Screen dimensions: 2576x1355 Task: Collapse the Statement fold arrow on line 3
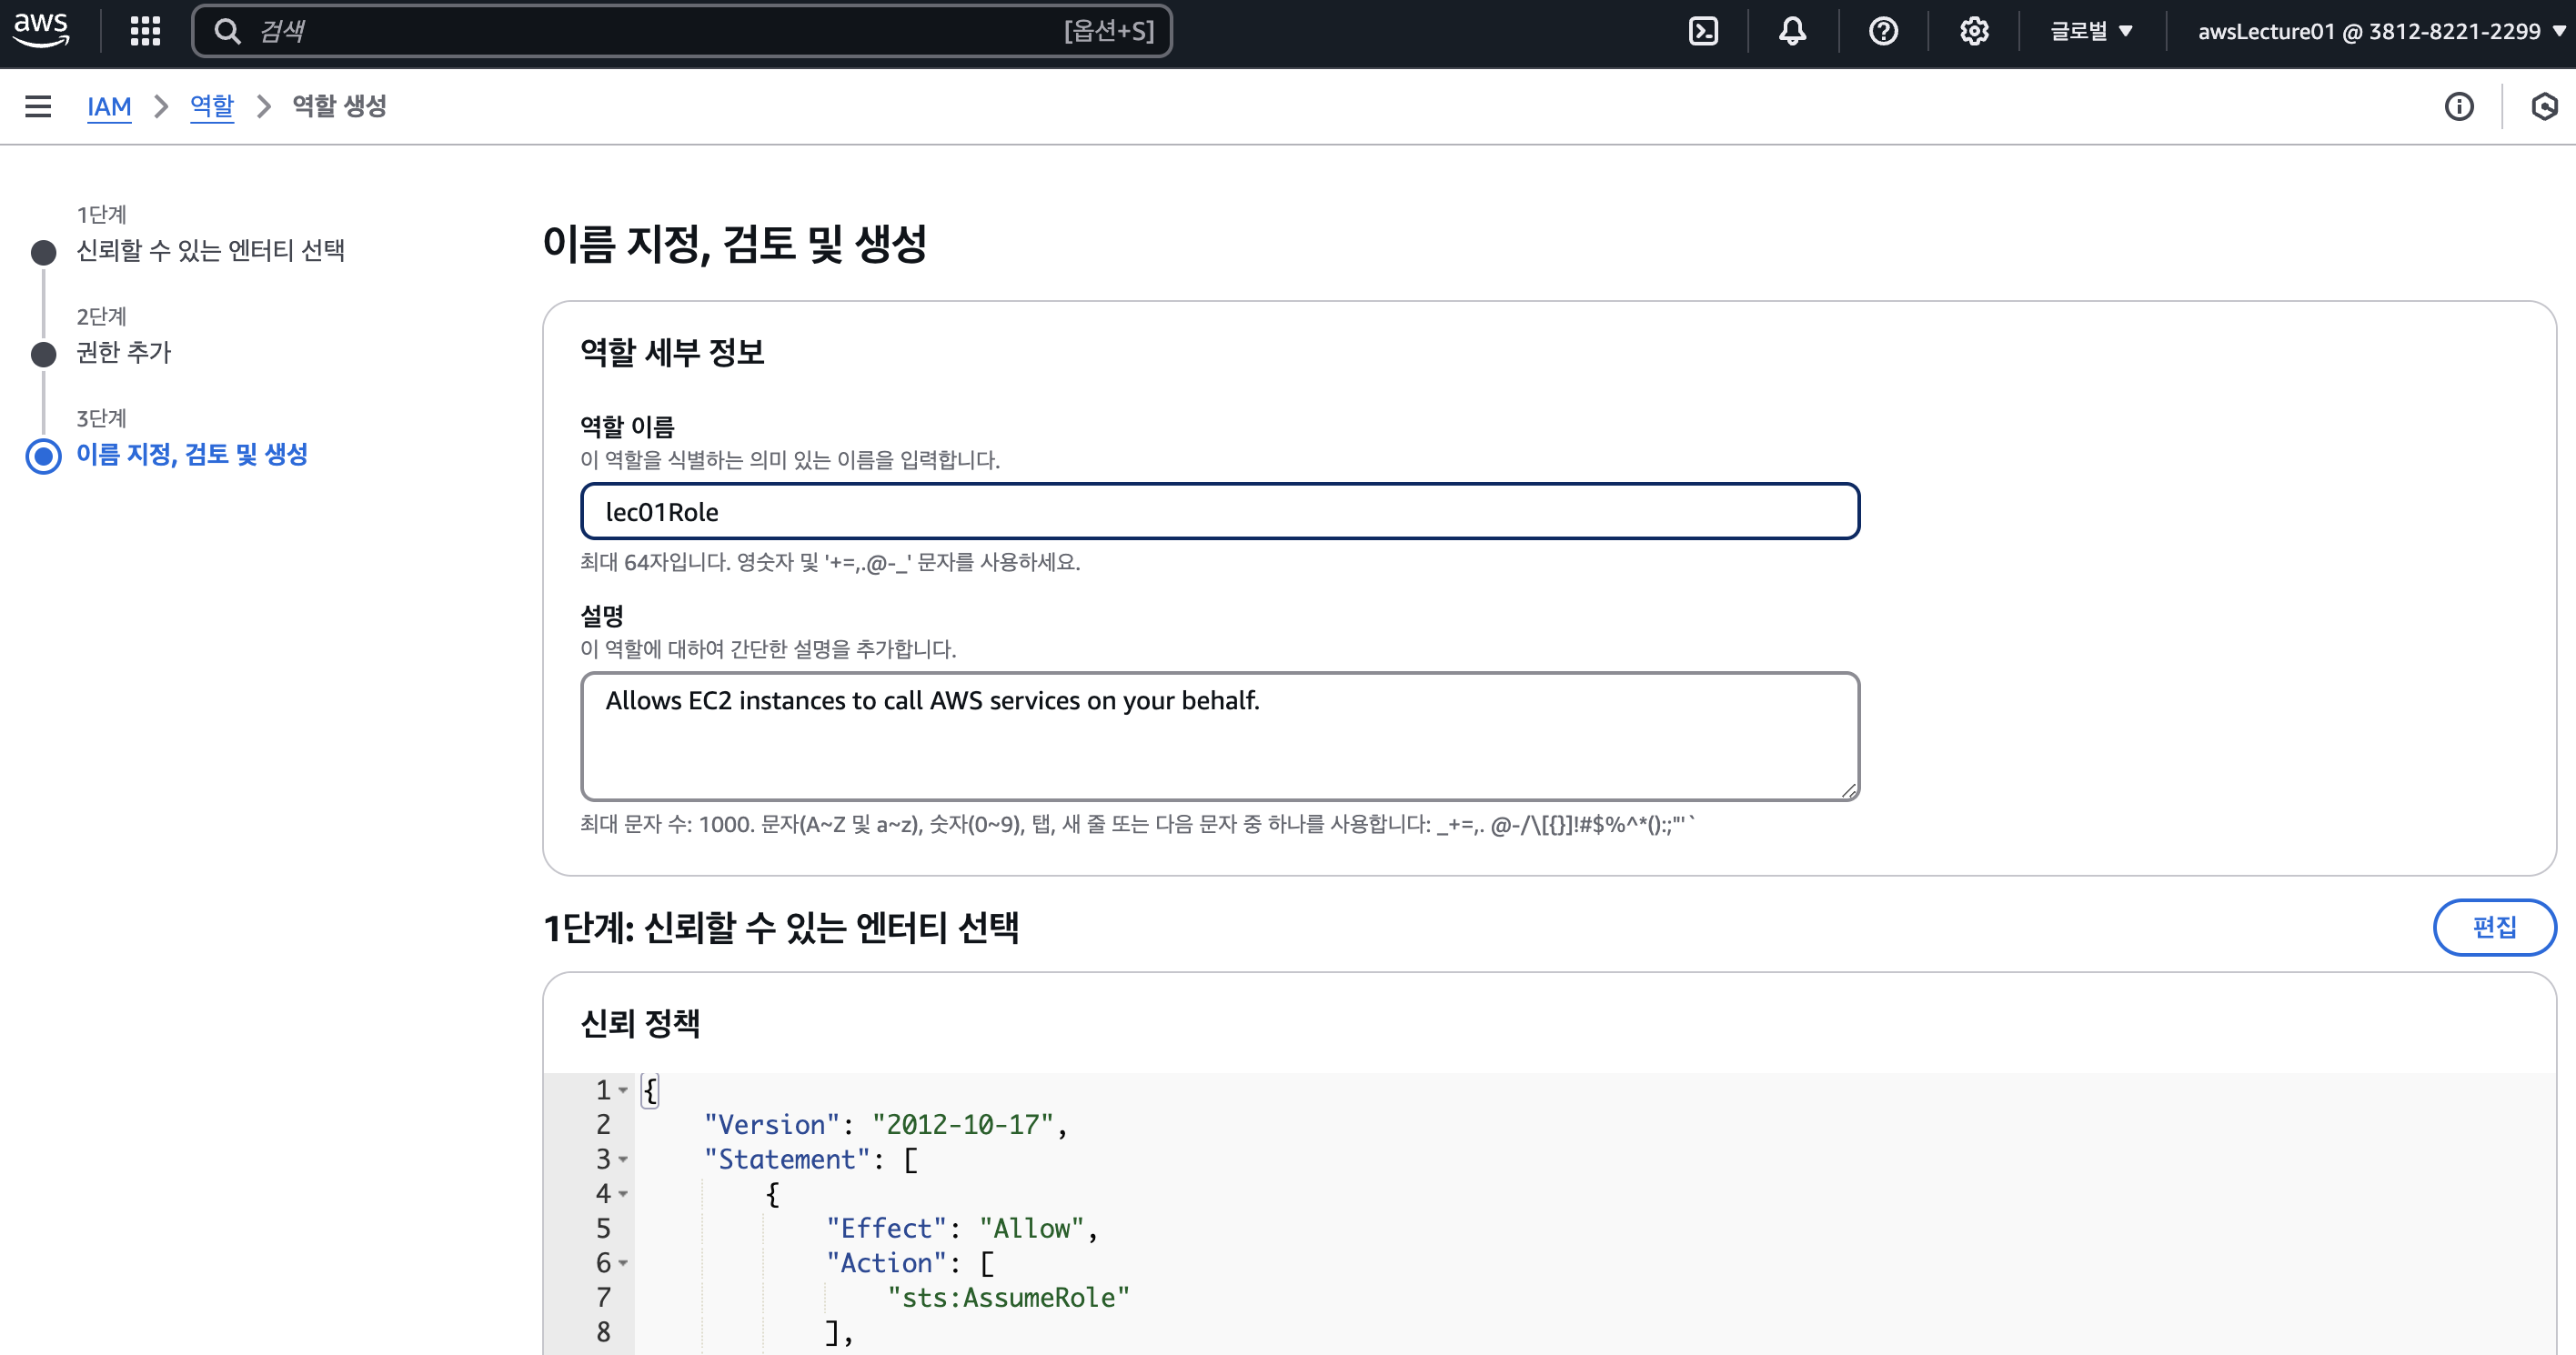(x=623, y=1159)
